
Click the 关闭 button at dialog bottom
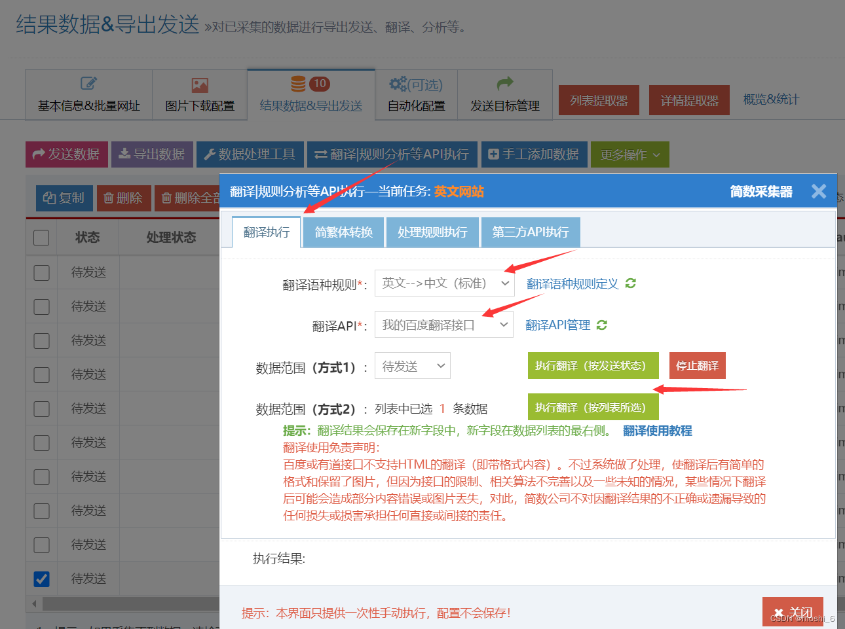click(793, 612)
